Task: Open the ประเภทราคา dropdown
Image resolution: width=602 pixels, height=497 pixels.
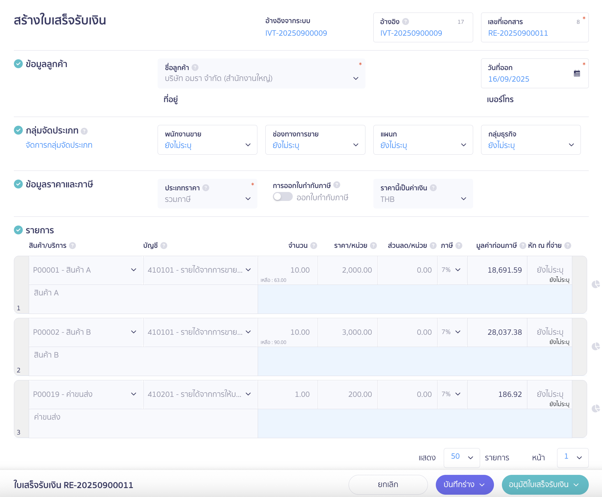Action: [207, 194]
